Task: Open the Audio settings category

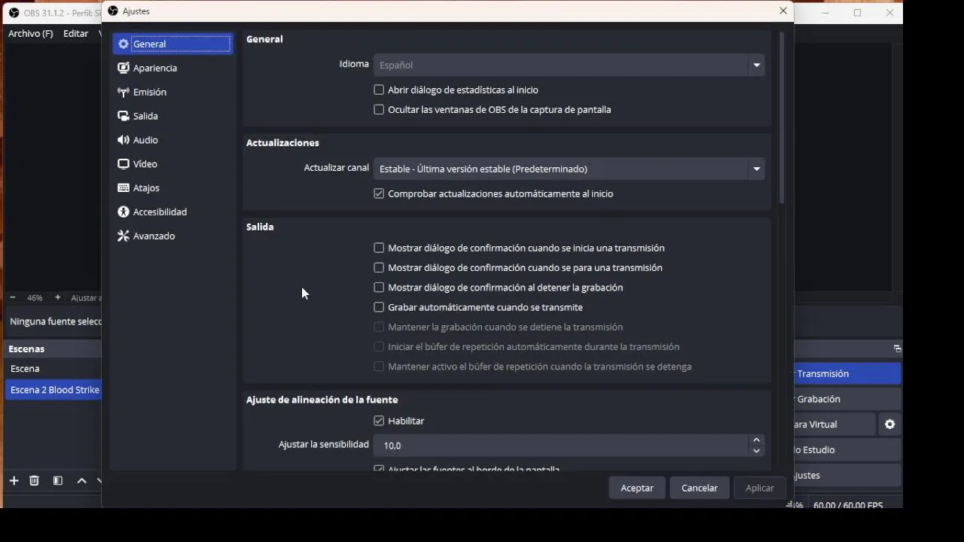Action: coord(172,140)
